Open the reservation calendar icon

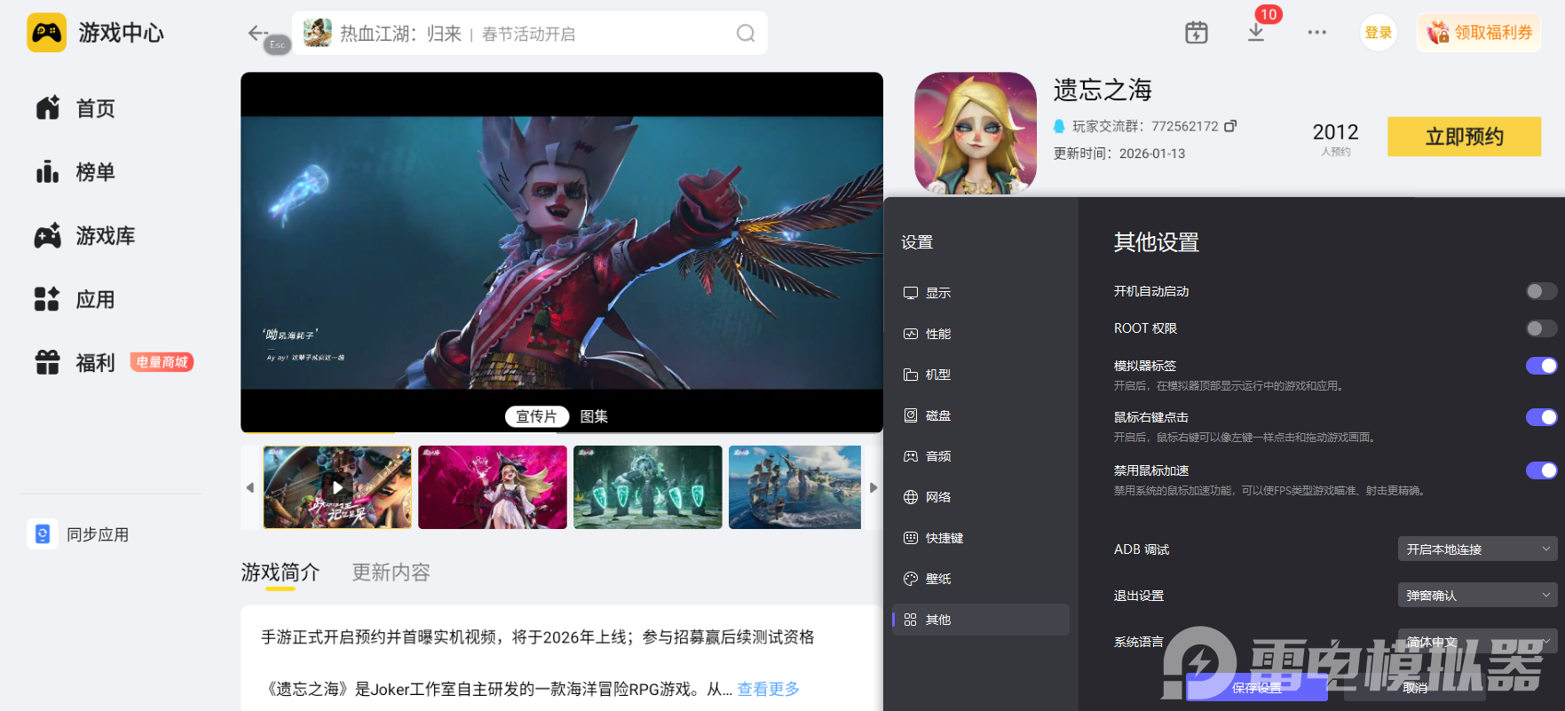click(1197, 33)
